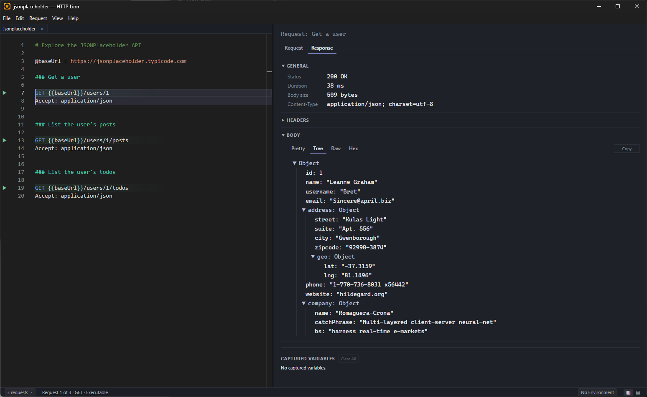647x397 pixels.
Task: Open the Request menu
Action: click(38, 18)
